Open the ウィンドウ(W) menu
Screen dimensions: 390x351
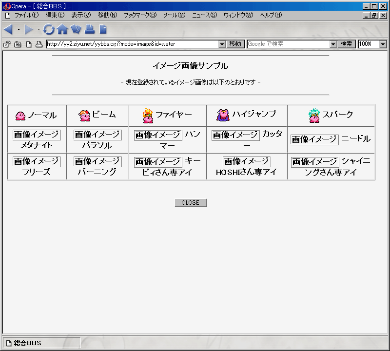tap(238, 15)
